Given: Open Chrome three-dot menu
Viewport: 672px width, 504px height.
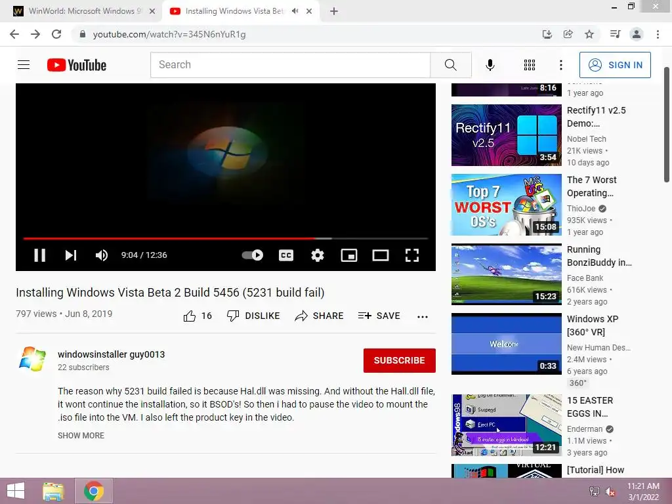Looking at the screenshot, I should click(658, 34).
